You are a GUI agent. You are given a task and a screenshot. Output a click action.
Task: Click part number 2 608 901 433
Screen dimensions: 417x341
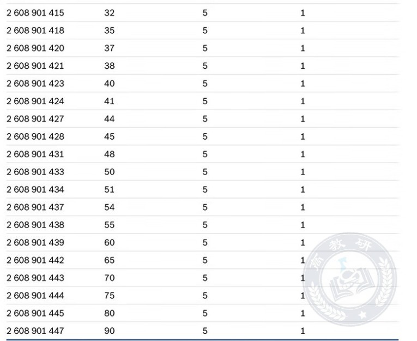click(35, 172)
